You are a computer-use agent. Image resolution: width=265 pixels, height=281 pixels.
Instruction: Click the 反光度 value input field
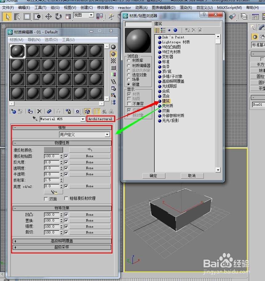(52, 162)
